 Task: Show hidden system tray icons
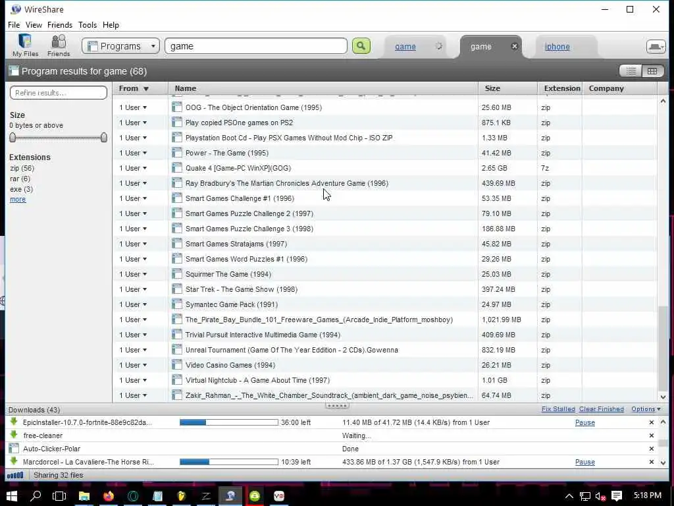[x=569, y=496]
